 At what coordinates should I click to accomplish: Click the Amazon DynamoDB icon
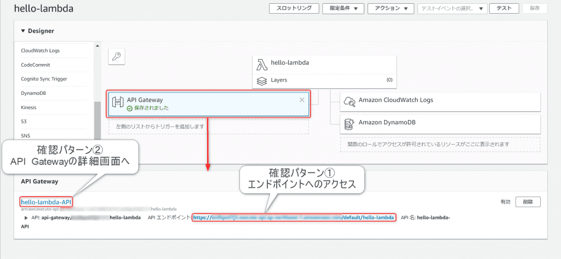tap(348, 123)
